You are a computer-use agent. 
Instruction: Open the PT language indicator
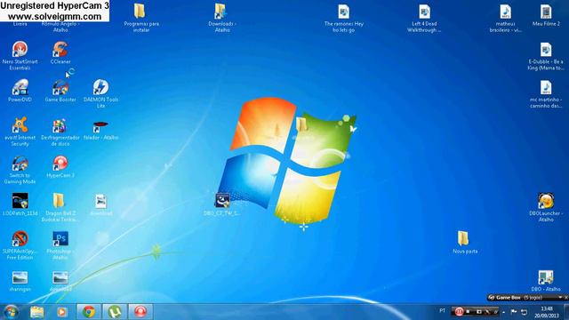(x=442, y=311)
